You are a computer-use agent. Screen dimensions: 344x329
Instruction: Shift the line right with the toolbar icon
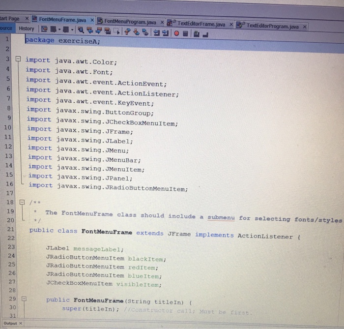166,33
